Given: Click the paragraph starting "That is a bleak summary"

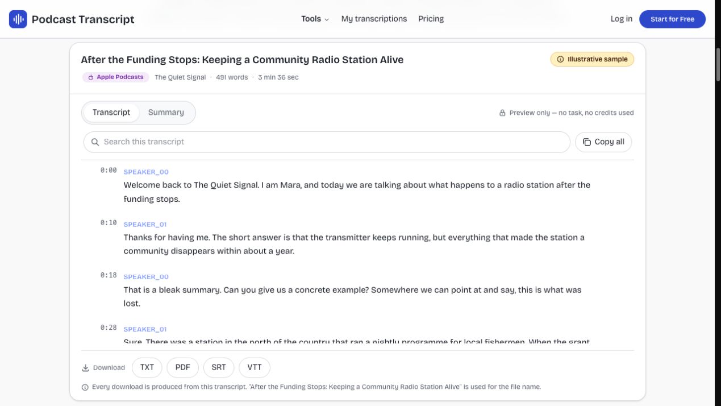Looking at the screenshot, I should pyautogui.click(x=353, y=296).
